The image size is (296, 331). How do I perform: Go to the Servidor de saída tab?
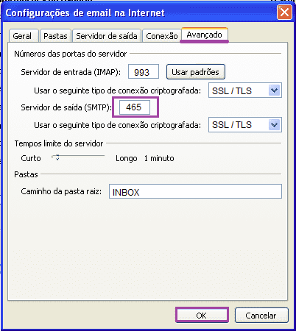[x=107, y=36]
